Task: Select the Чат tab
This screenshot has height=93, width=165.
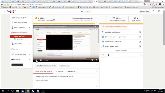Action: tap(103, 55)
